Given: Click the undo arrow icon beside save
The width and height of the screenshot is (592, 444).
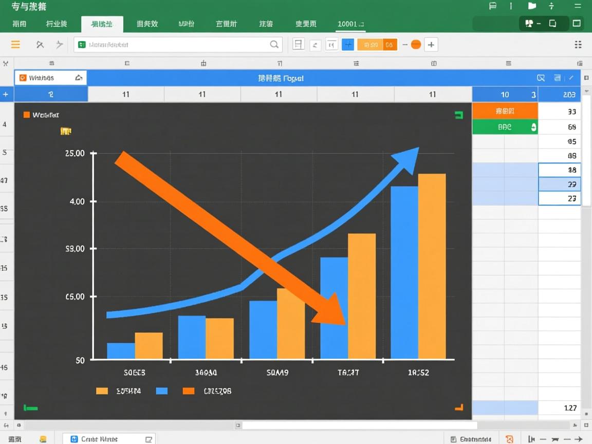Looking at the screenshot, I should pos(316,44).
